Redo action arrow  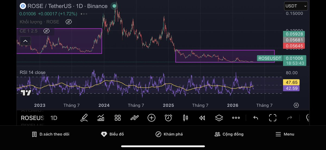[x=290, y=118]
